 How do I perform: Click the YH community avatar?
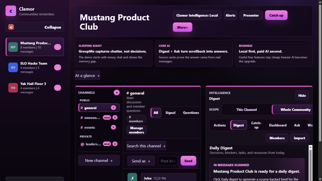tap(13, 88)
